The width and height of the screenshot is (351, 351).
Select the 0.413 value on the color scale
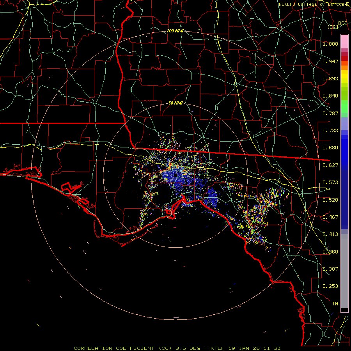330,234
